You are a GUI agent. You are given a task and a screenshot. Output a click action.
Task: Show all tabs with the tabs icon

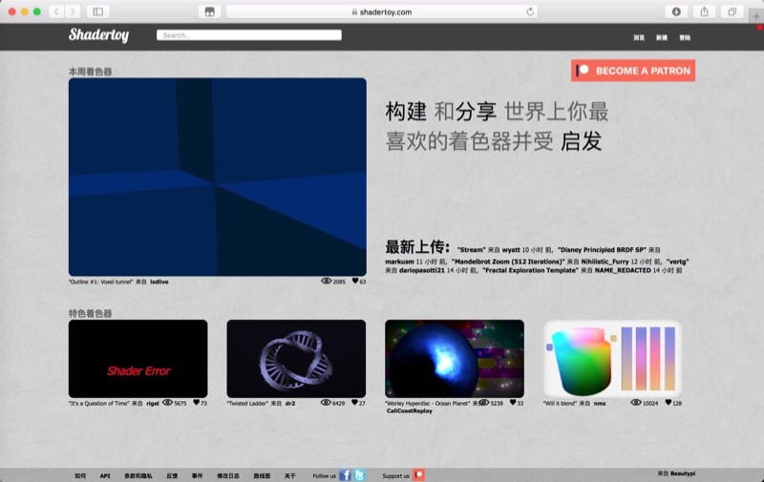click(732, 11)
